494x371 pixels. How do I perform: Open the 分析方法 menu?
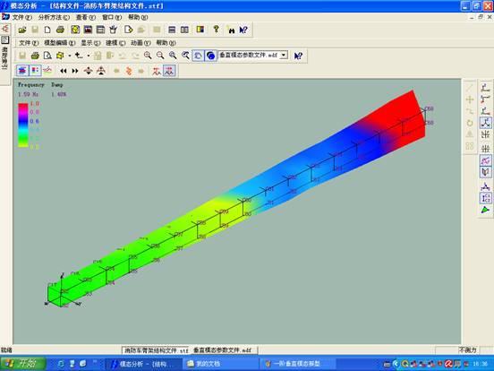click(54, 17)
